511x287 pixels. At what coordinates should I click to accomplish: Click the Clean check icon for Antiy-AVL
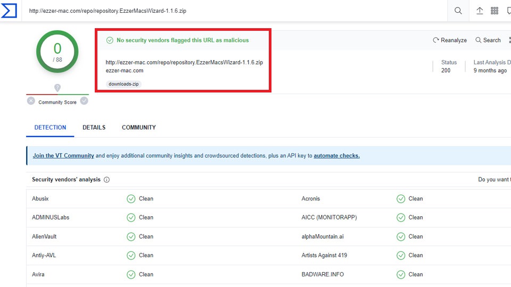131,256
